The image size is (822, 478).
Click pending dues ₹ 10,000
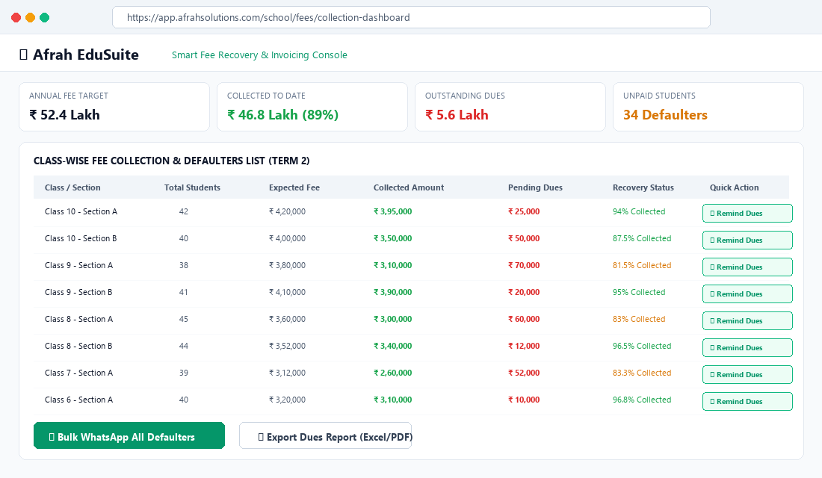tap(524, 400)
